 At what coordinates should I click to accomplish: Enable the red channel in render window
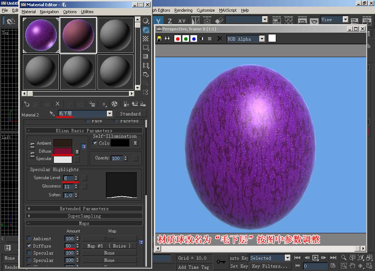pos(178,39)
